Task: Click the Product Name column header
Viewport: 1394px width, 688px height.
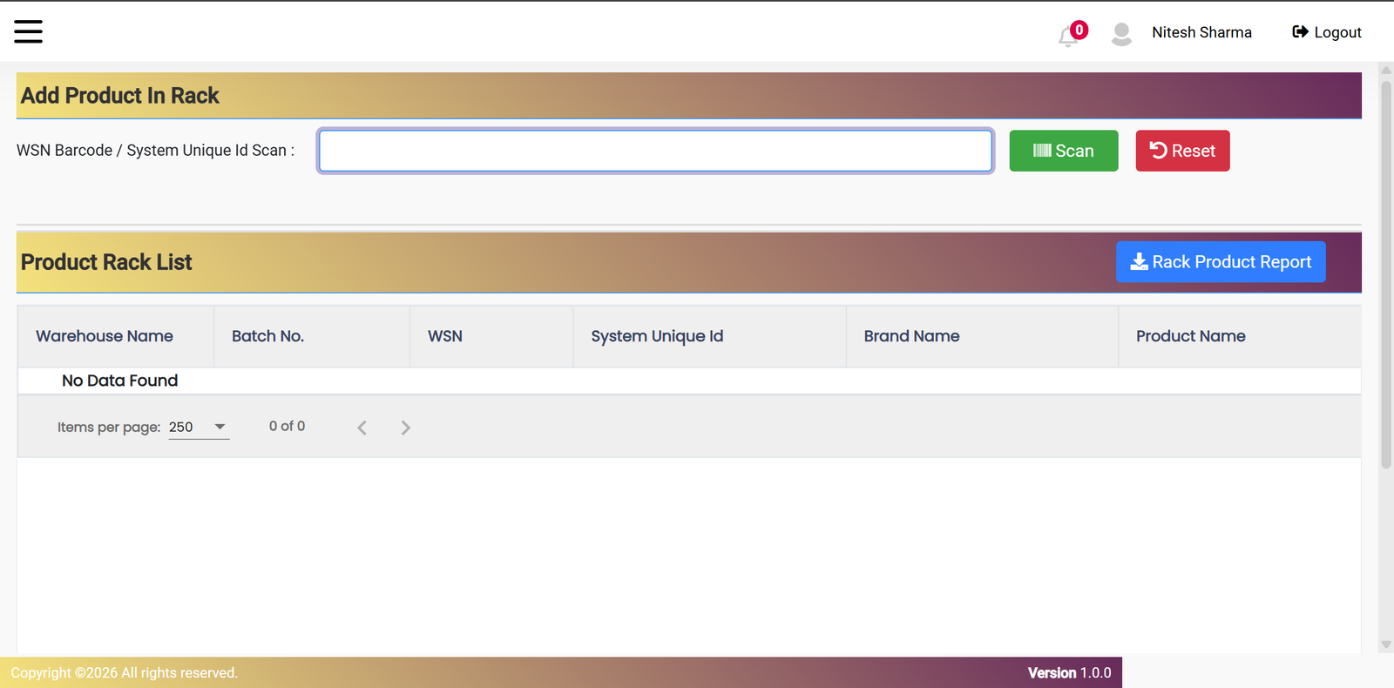Action: [x=1190, y=336]
